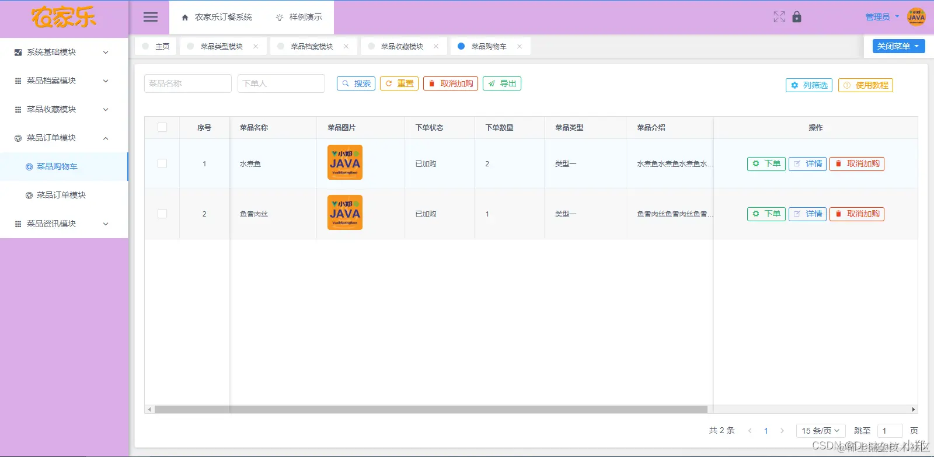Screen dimensions: 934x457
Task: Click the horizontal table scrollbar thumb
Action: click(x=431, y=410)
